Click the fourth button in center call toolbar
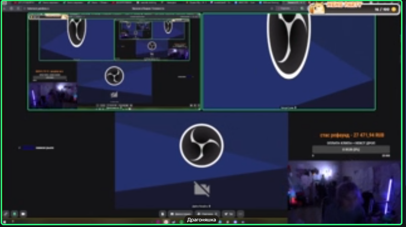 point(229,214)
